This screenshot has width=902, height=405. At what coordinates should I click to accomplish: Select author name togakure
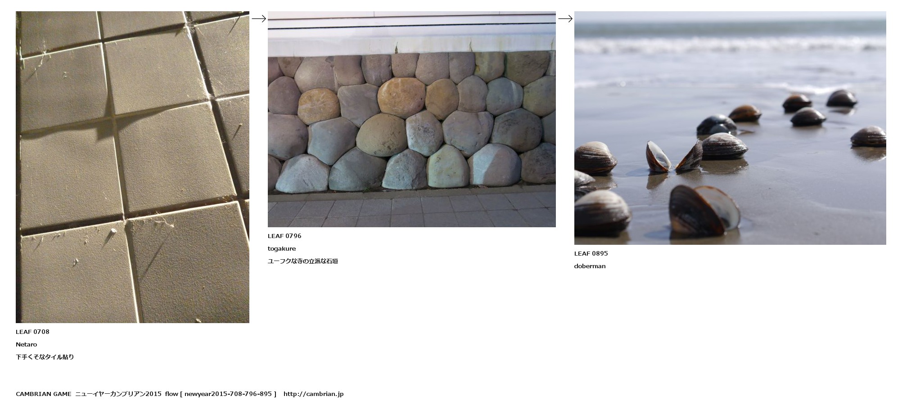[282, 248]
